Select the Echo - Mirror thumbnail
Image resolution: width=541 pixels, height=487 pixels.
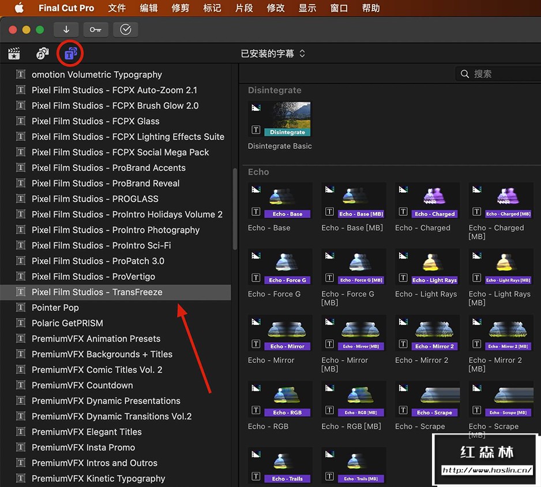280,333
